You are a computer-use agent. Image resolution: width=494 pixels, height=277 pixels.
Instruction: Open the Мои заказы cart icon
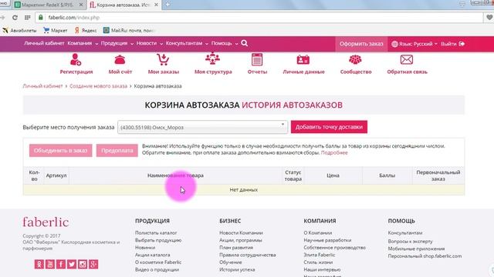163,59
